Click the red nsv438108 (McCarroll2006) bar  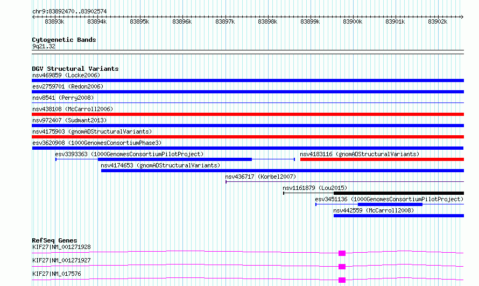(x=248, y=114)
